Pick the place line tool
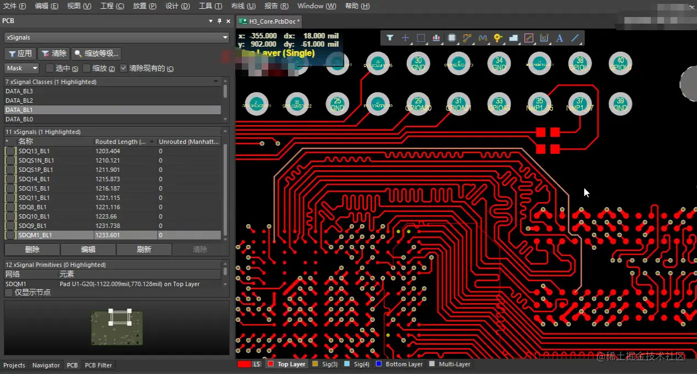The height and width of the screenshot is (374, 697). (x=575, y=38)
